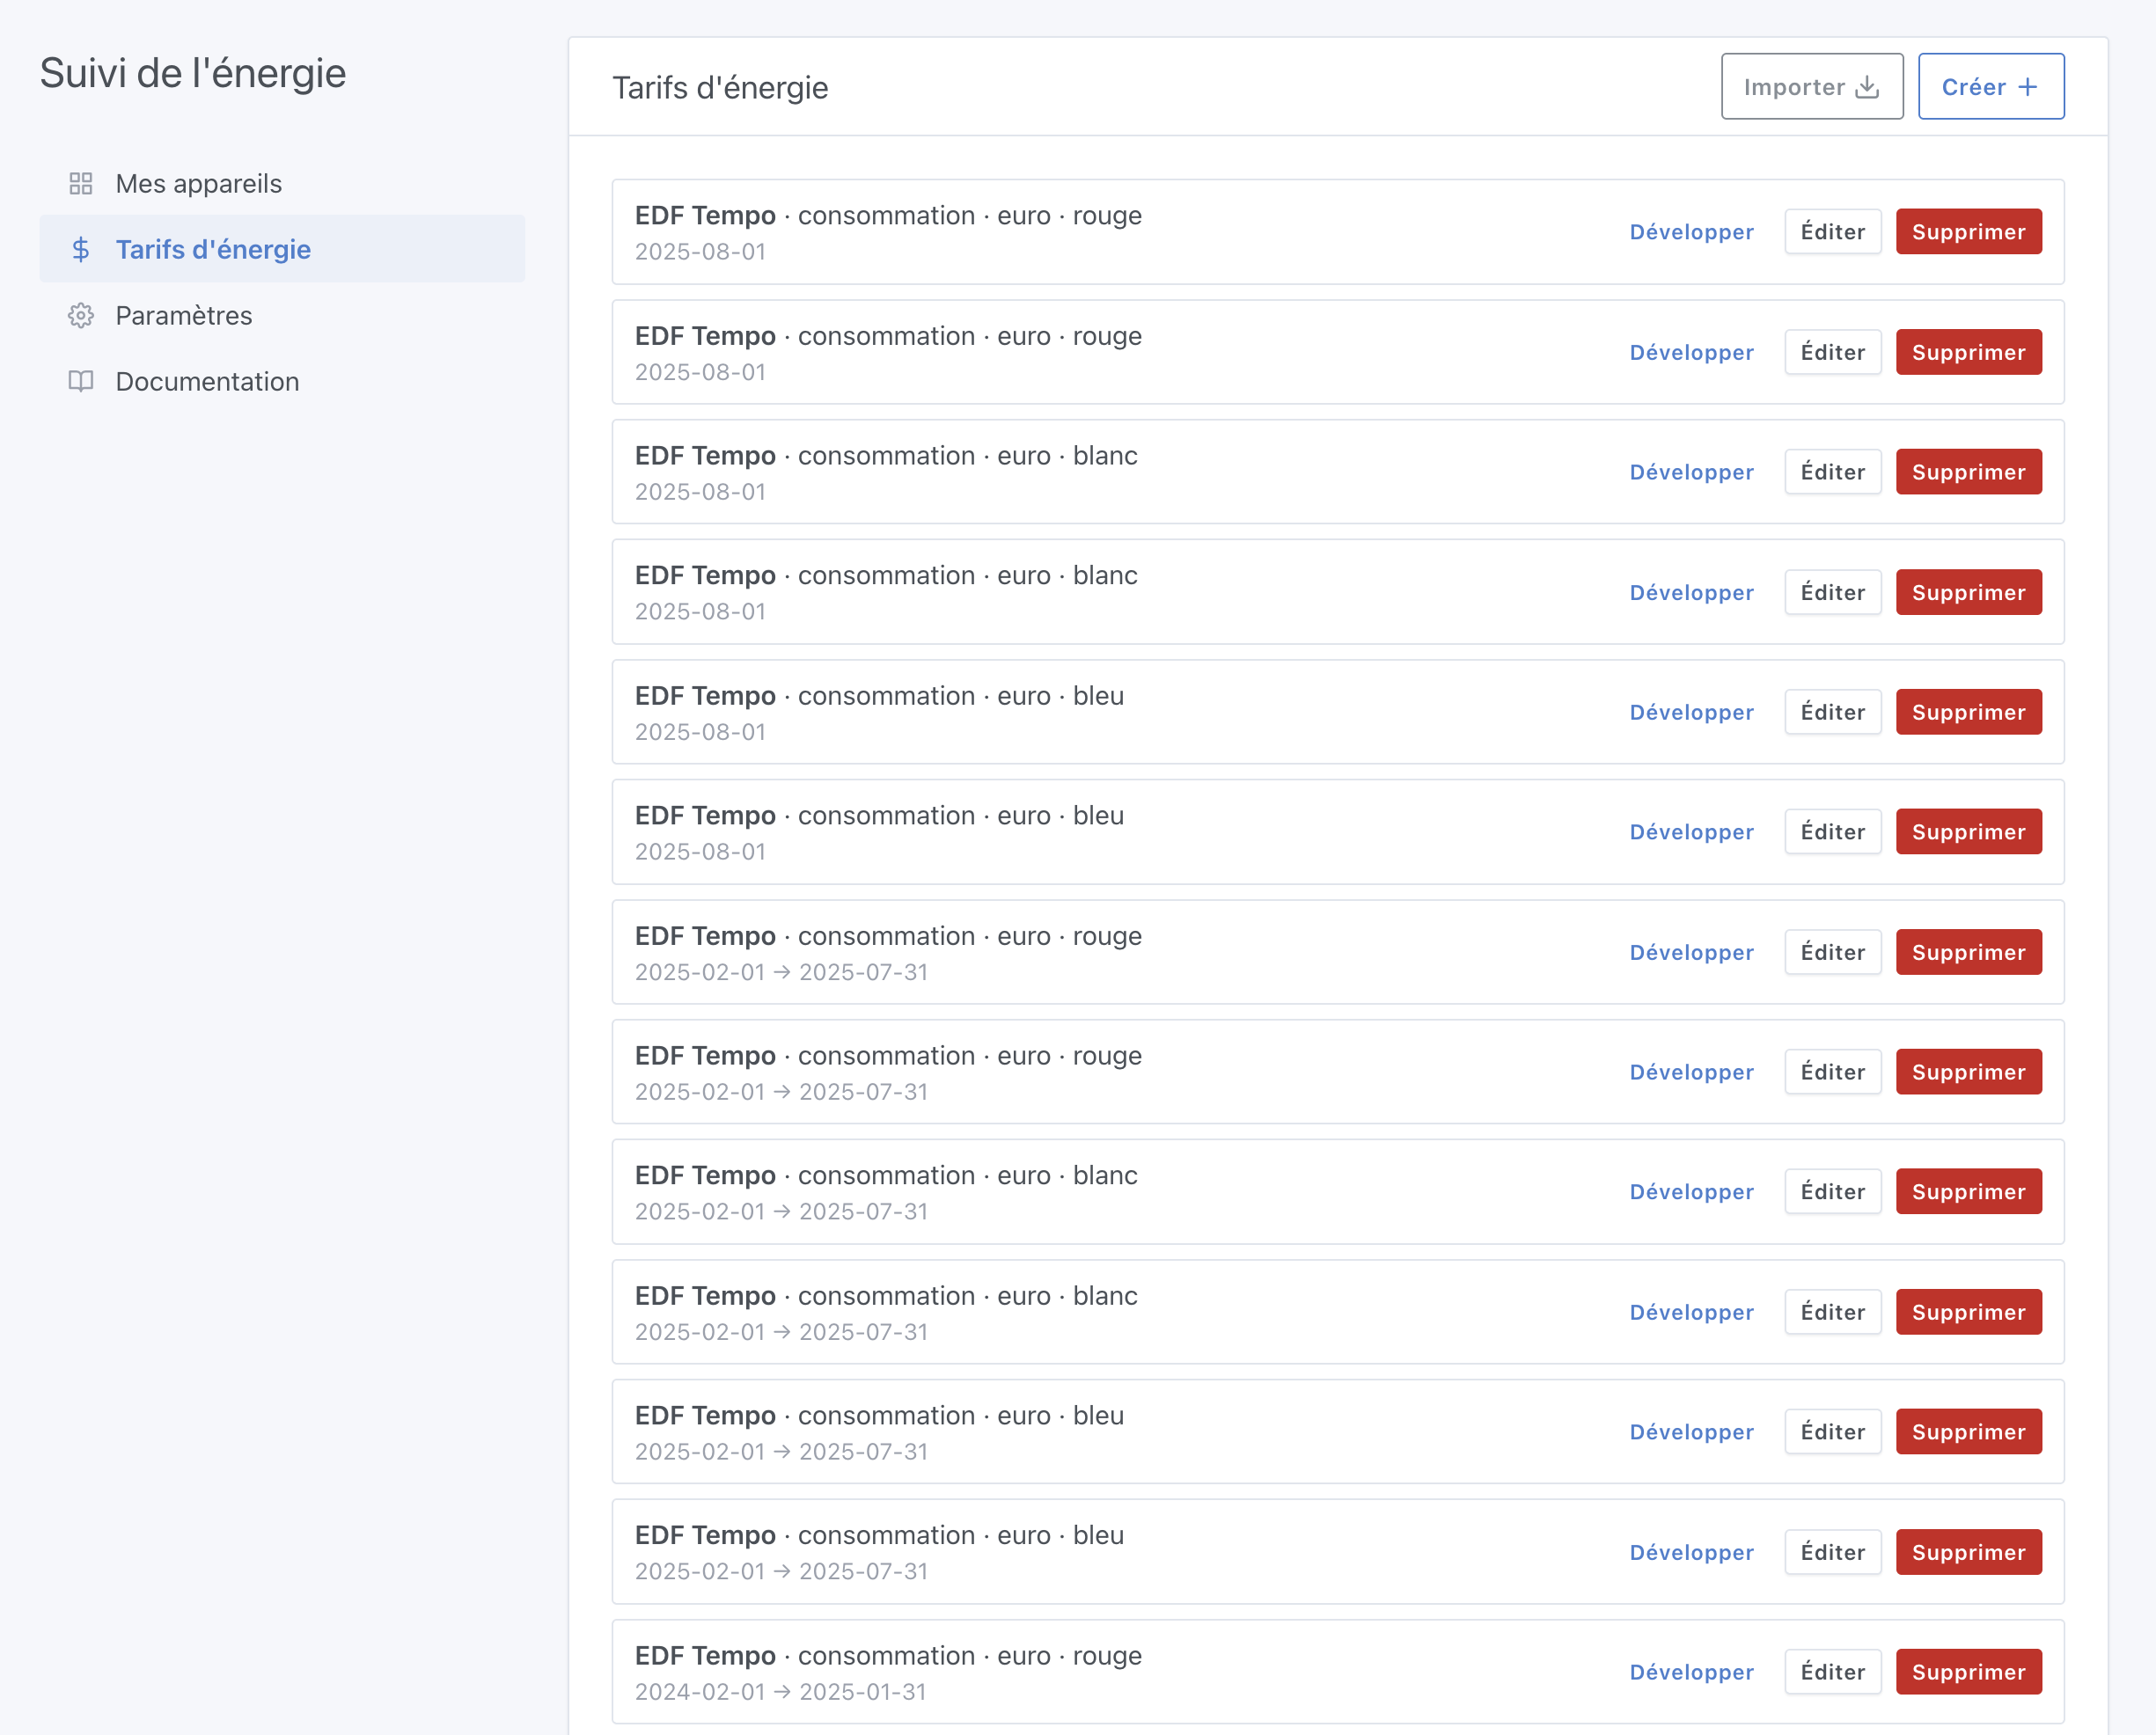The height and width of the screenshot is (1735, 2156).
Task: Click the Suivi de l'énergie title
Action: [193, 74]
